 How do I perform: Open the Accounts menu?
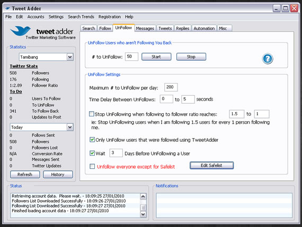[x=35, y=17]
